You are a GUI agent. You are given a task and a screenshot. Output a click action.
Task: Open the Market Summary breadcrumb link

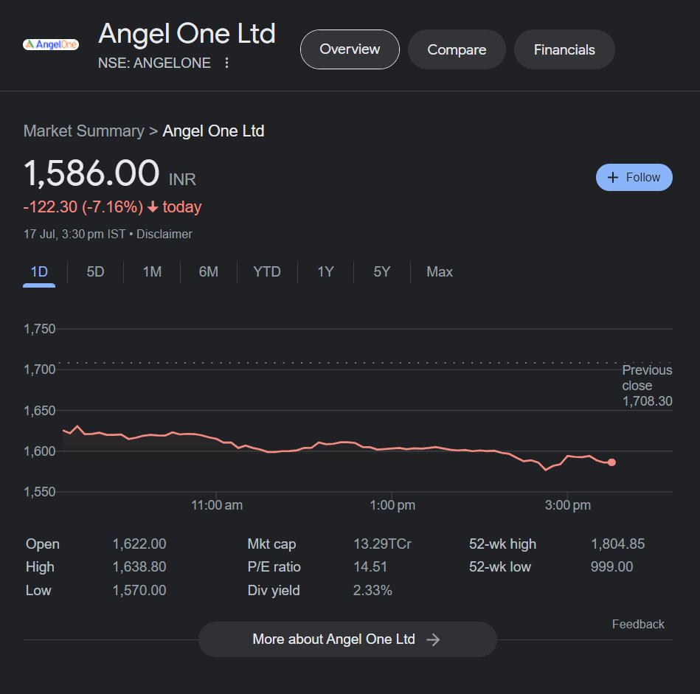tap(83, 131)
